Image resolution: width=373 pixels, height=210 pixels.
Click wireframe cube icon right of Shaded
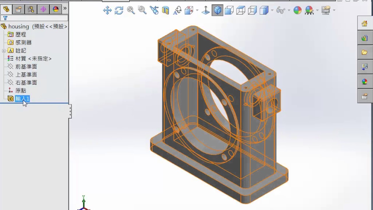point(241,11)
